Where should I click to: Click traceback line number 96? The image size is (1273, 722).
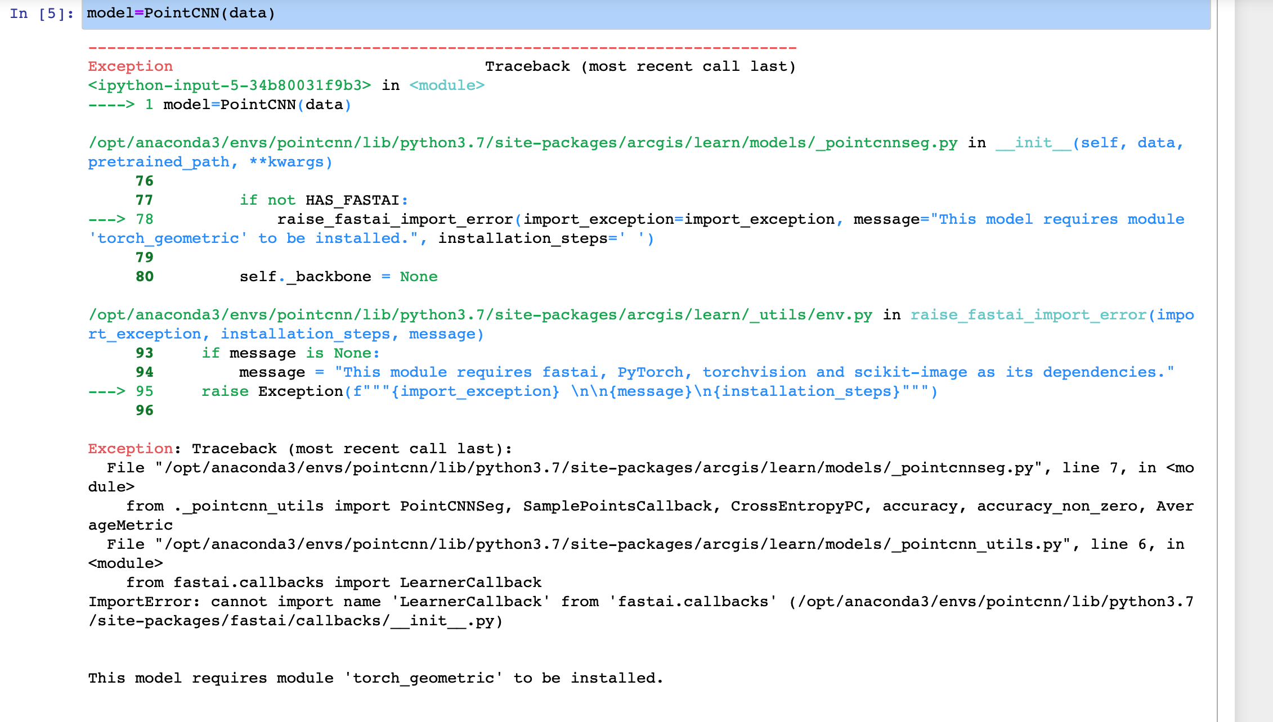[x=145, y=410]
